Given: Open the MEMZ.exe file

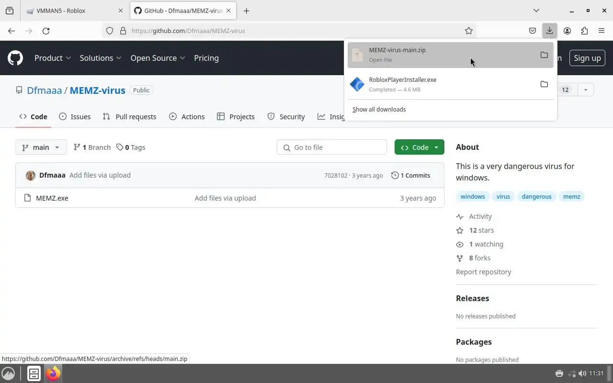Looking at the screenshot, I should click(52, 198).
